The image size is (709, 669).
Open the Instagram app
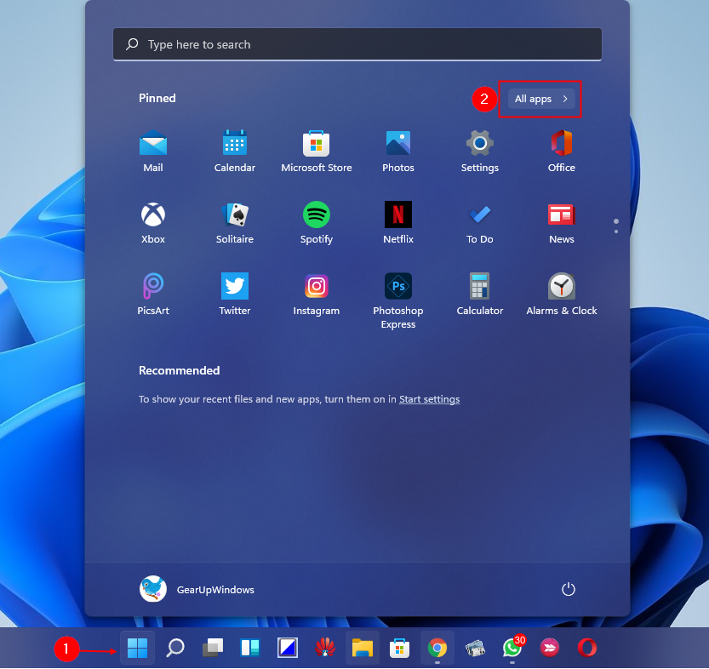click(x=317, y=294)
